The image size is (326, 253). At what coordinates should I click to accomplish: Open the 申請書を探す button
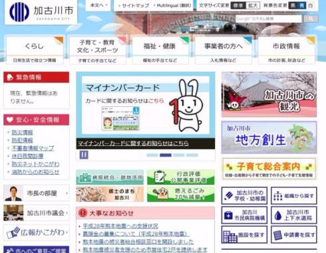click(x=294, y=234)
